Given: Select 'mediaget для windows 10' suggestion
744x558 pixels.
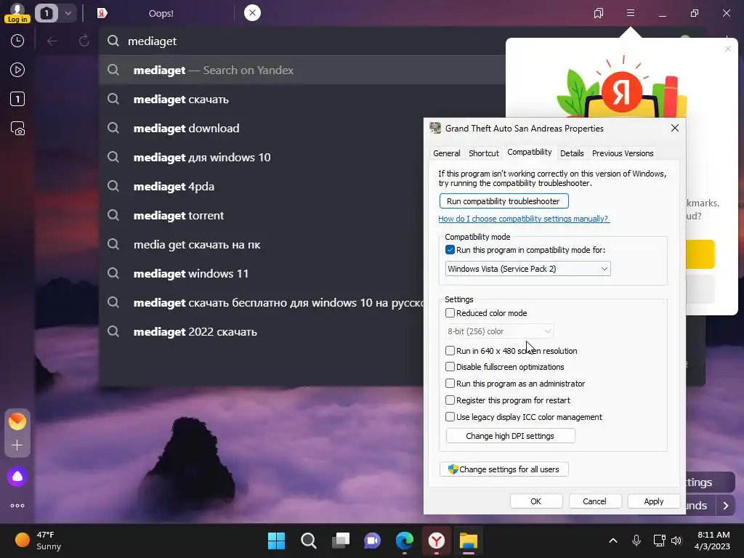Looking at the screenshot, I should pyautogui.click(x=262, y=157).
